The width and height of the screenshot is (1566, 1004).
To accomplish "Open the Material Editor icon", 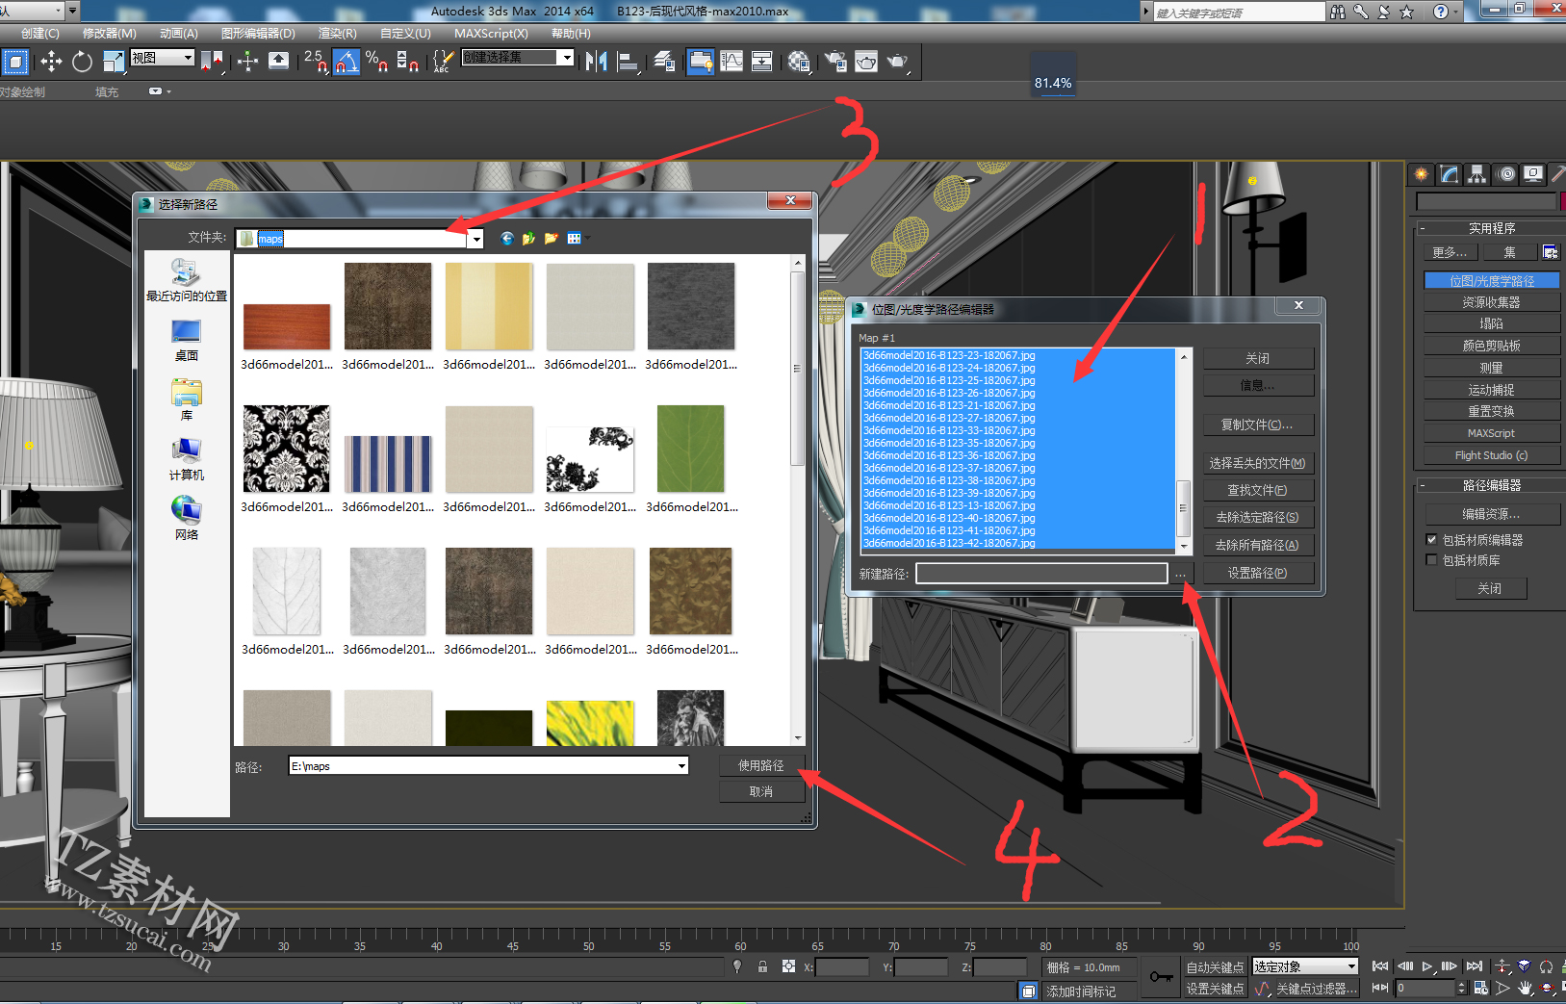I will (x=799, y=62).
